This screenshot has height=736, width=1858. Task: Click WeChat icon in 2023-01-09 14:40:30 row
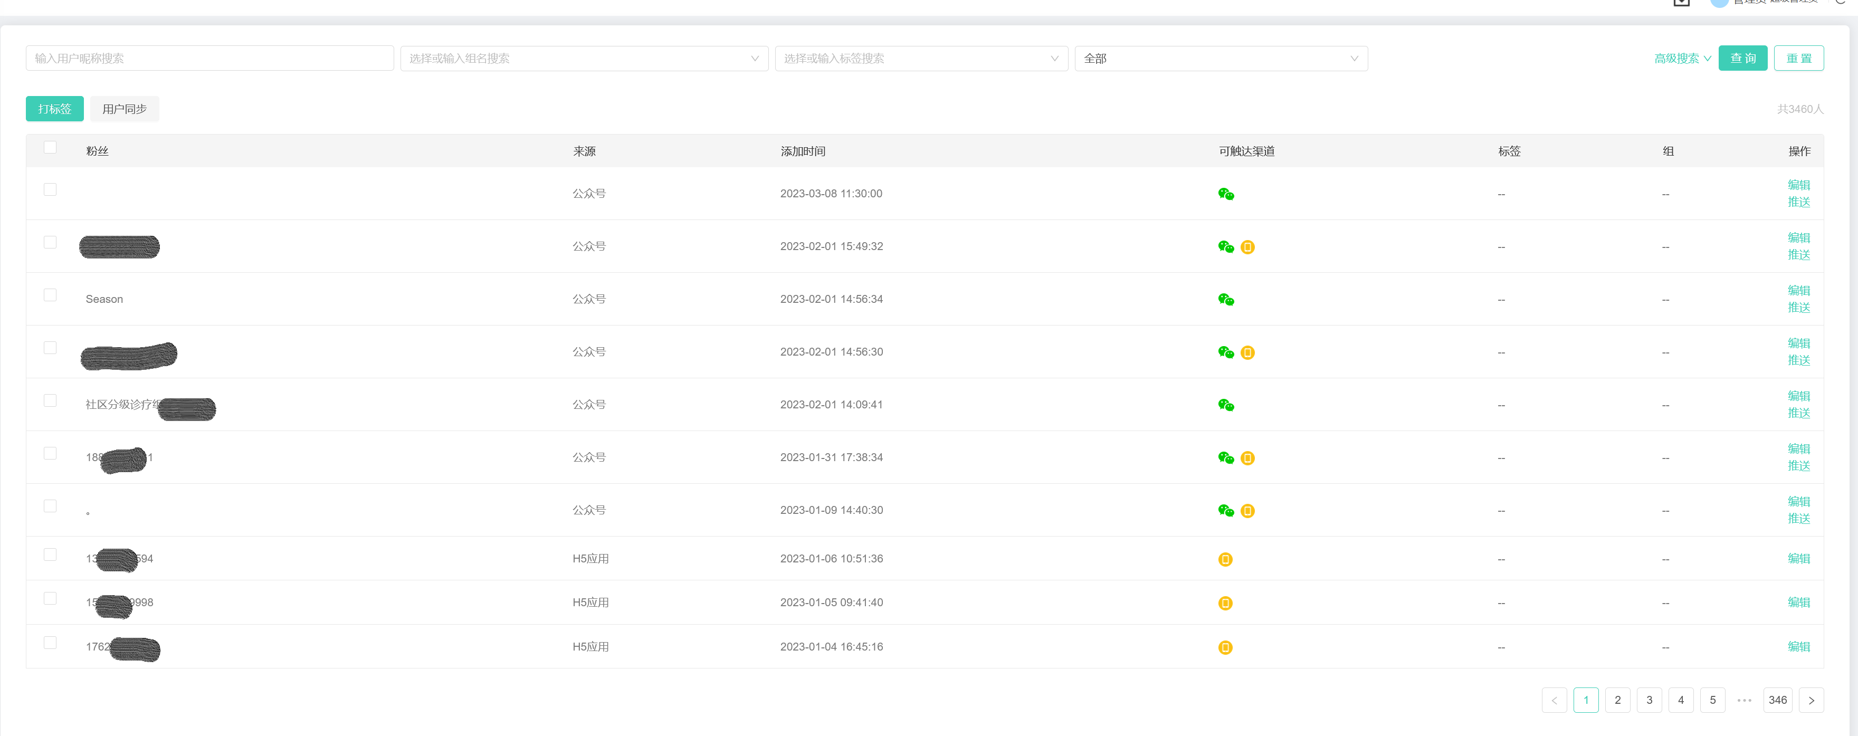1225,510
